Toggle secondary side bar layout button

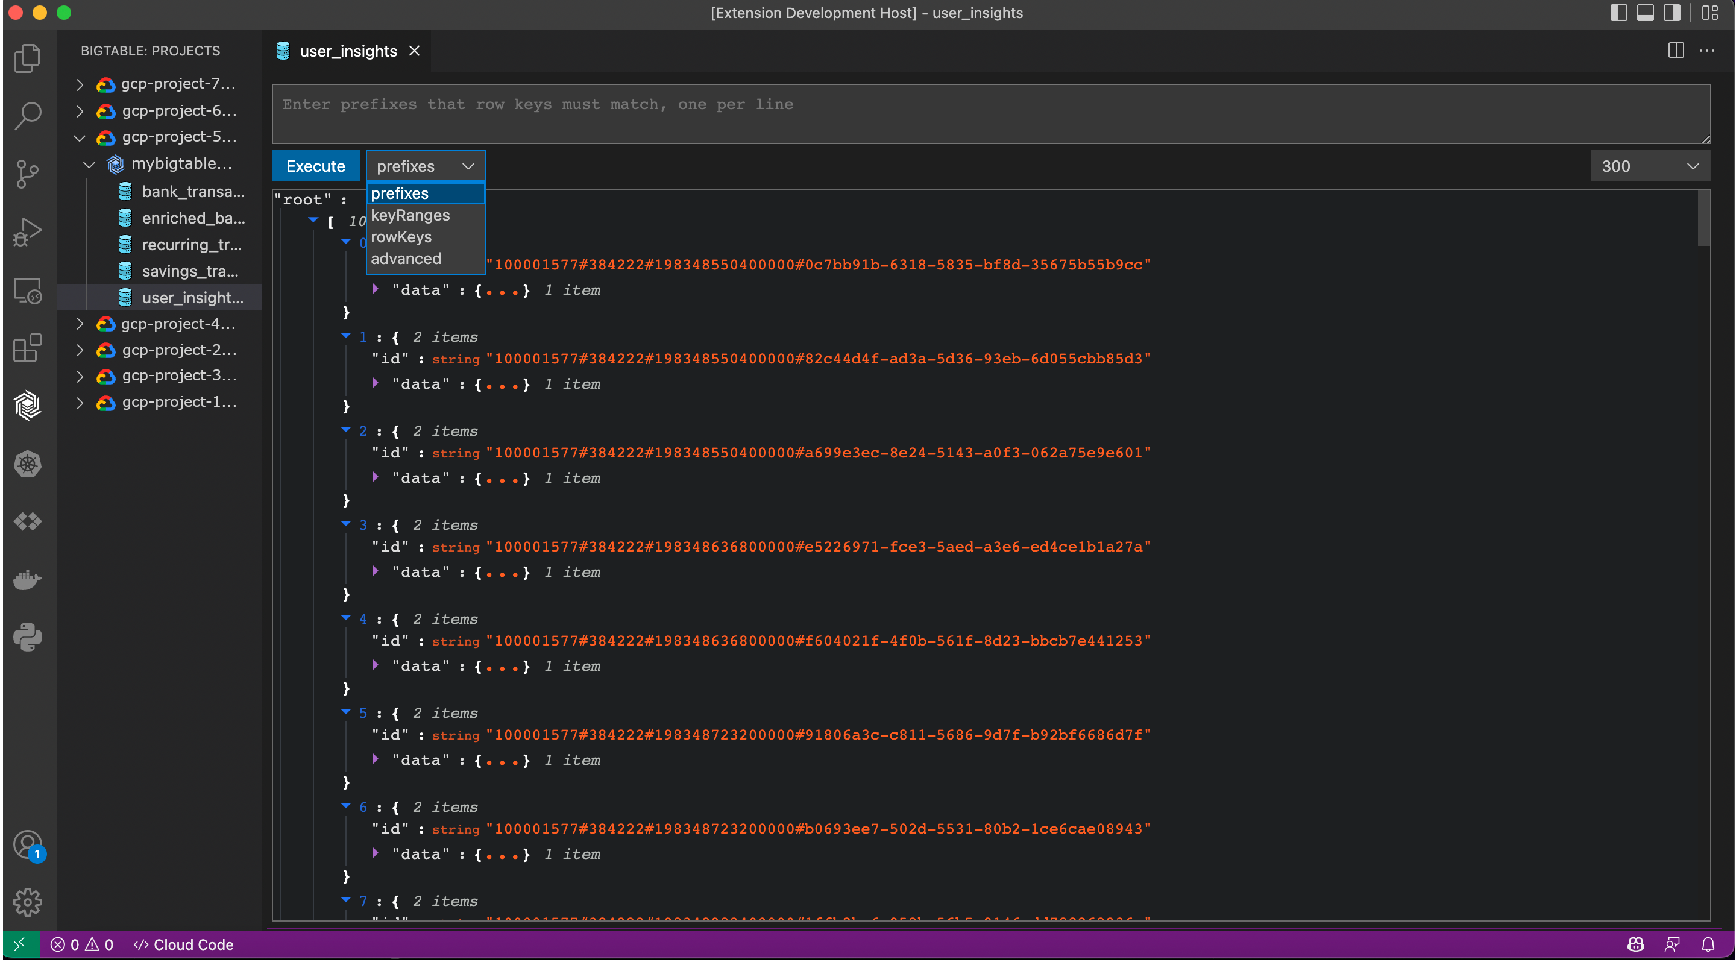click(x=1672, y=13)
